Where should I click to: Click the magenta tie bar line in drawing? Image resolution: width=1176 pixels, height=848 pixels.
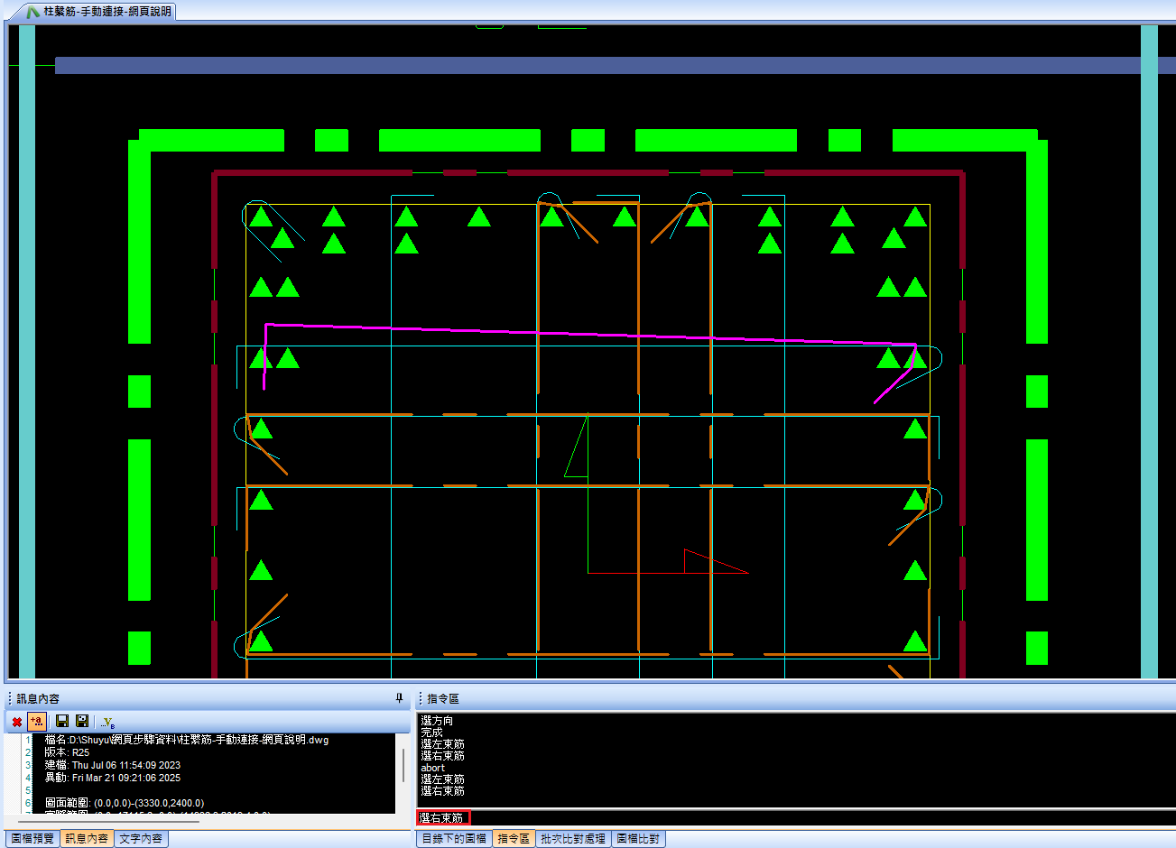point(587,334)
